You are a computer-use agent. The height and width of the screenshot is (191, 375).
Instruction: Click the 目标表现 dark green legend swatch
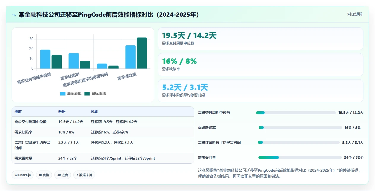(87, 93)
